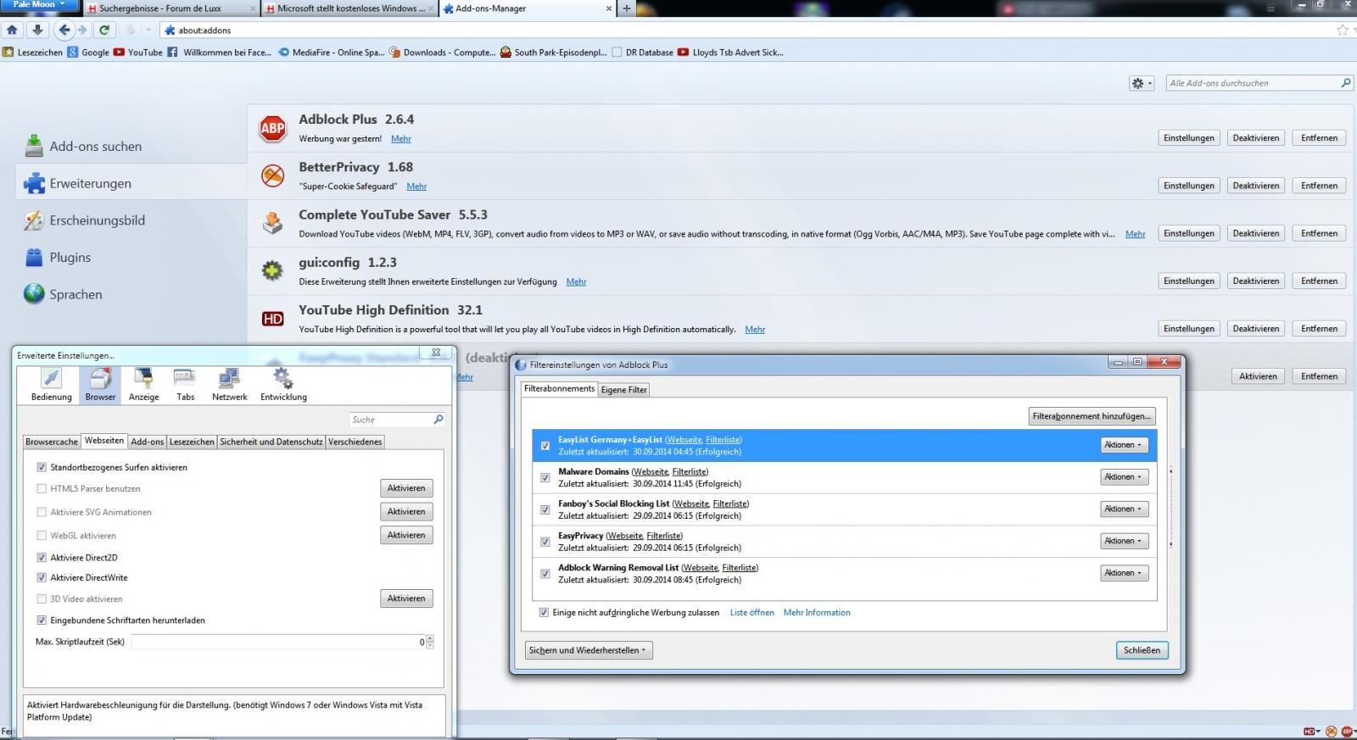This screenshot has height=740, width=1357.
Task: Click Filterabonnement hinzufügen button
Action: point(1092,416)
